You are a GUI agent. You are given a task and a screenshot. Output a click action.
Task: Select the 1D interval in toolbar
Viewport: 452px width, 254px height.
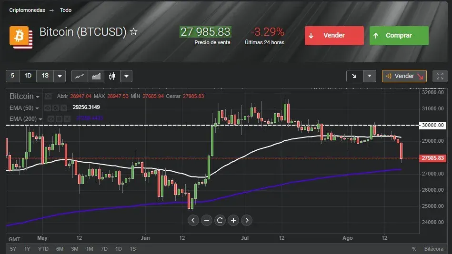pyautogui.click(x=28, y=76)
